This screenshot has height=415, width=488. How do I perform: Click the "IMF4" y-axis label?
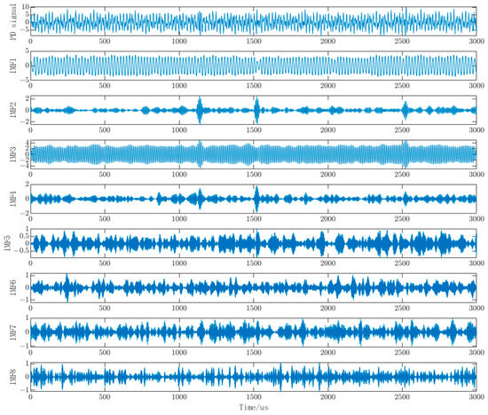13,200
